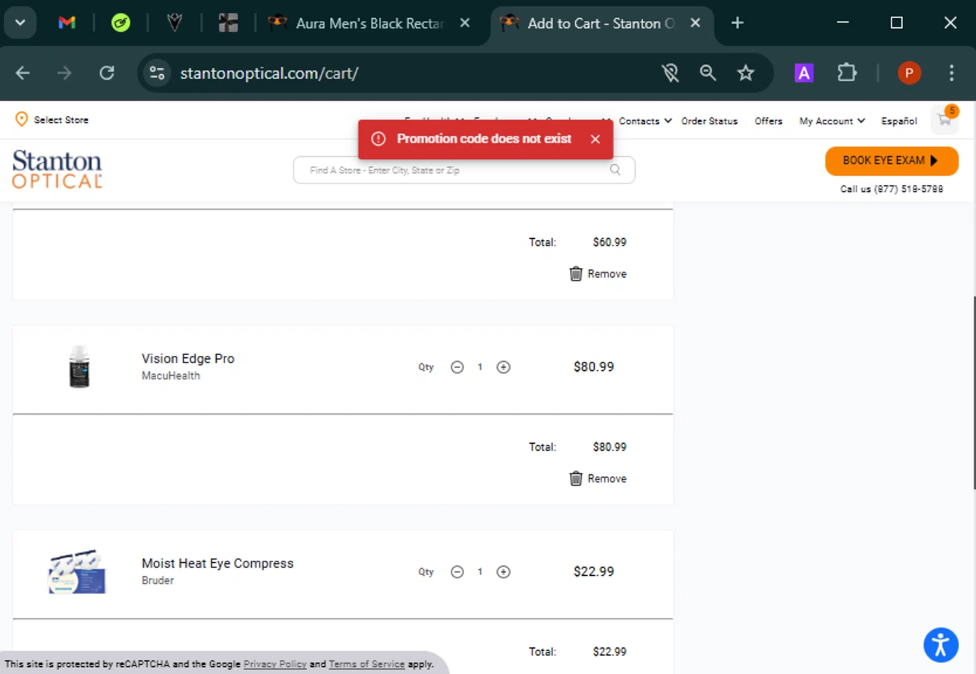
Task: Bookmark this page with star icon
Action: tap(746, 73)
